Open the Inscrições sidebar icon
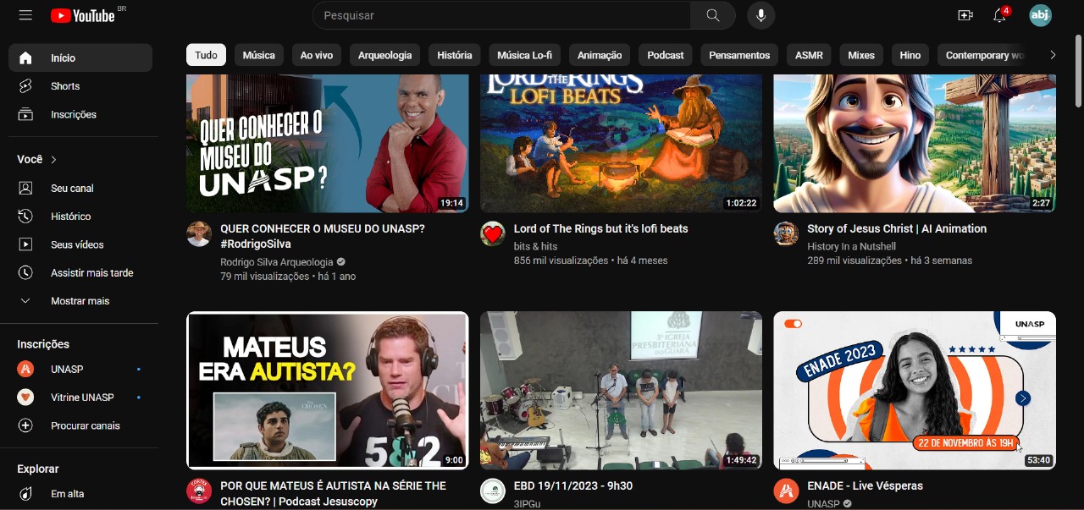Screen dimensions: 1084x510 pos(25,114)
